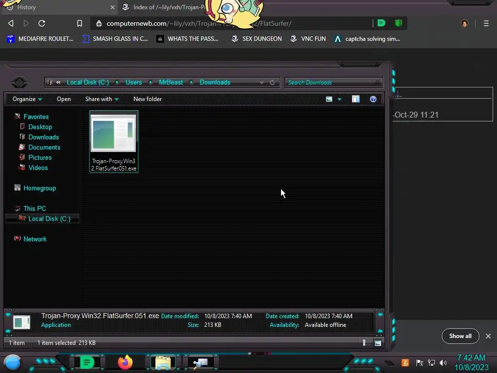The width and height of the screenshot is (497, 373).
Task: Close the downloads bar
Action: point(488,336)
